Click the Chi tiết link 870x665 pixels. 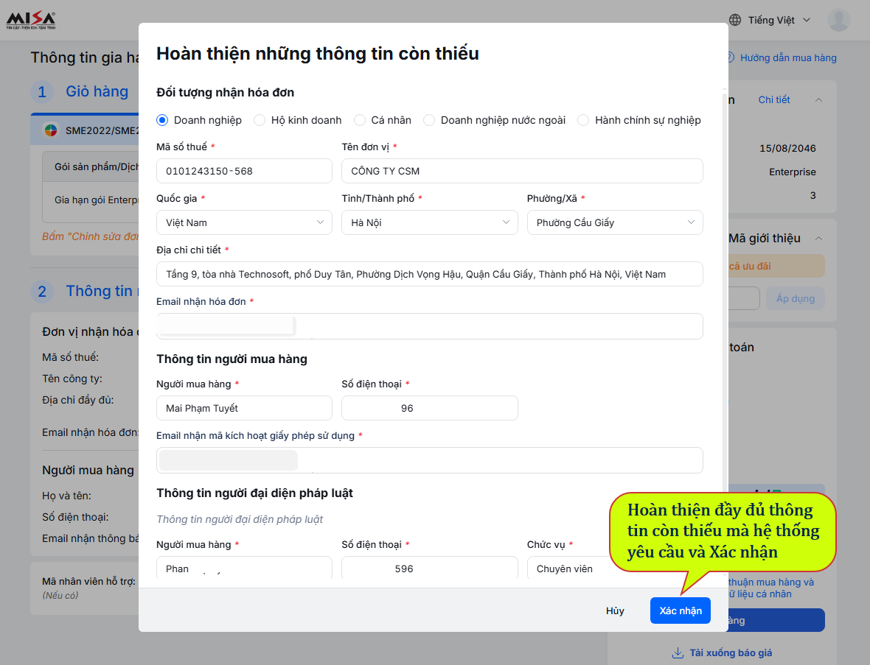(x=774, y=99)
